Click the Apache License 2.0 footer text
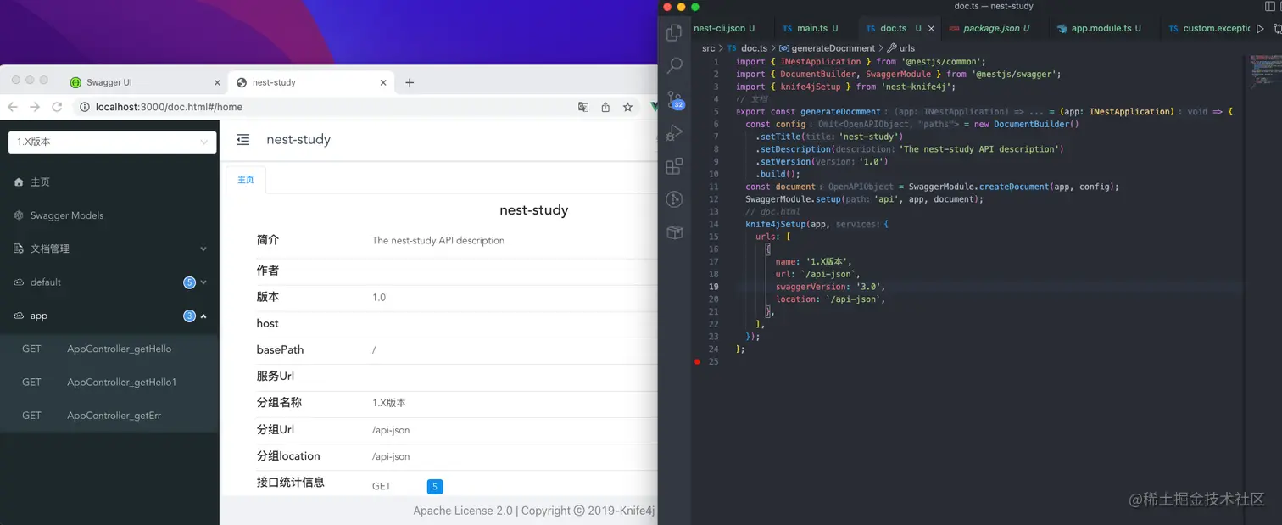 [463, 511]
